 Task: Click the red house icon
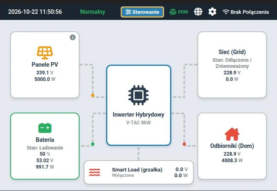point(232,134)
